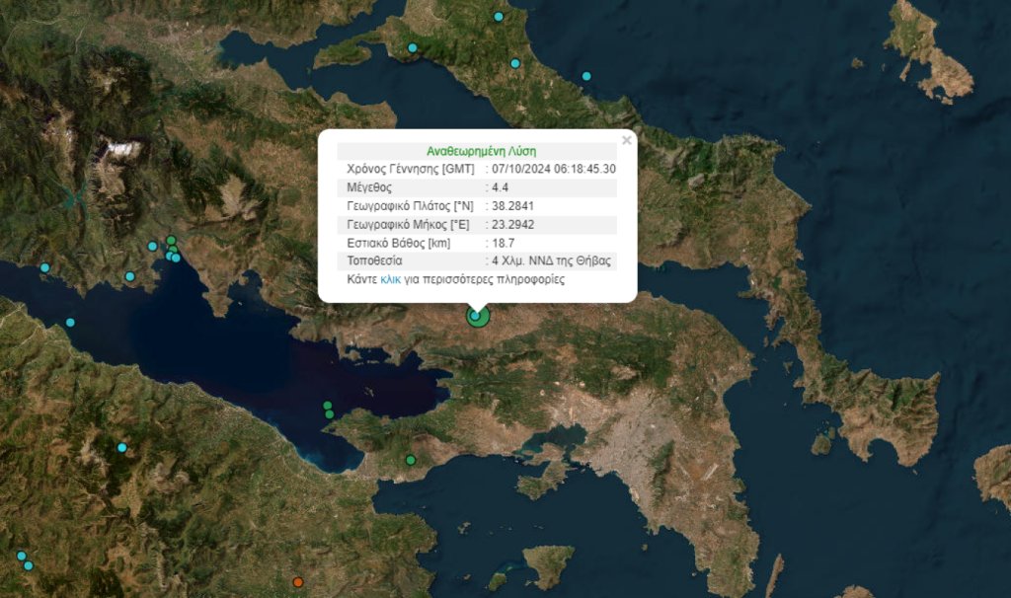
Task: Select the upper of two green gulf markers
Action: pos(328,405)
